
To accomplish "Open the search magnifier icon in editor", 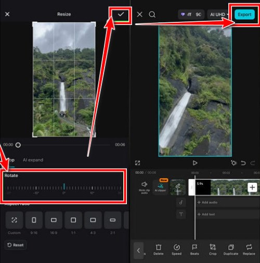I will pos(152,15).
